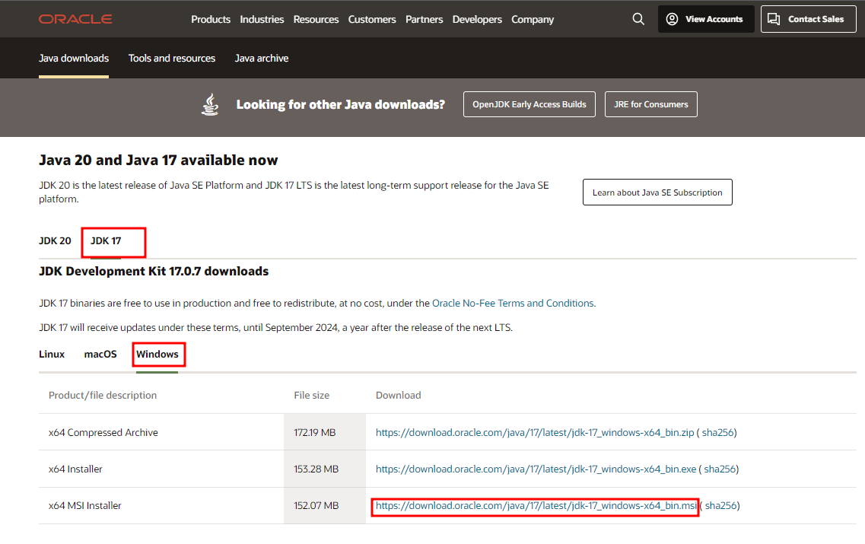Select the Windows tab

click(157, 355)
